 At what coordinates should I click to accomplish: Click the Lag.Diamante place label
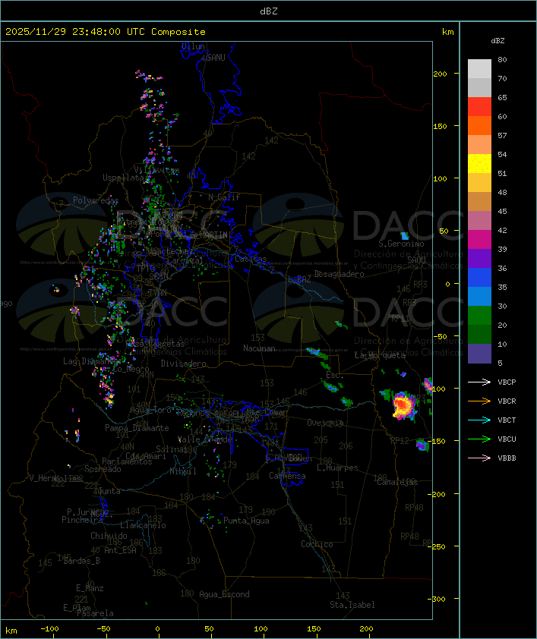pyautogui.click(x=88, y=361)
